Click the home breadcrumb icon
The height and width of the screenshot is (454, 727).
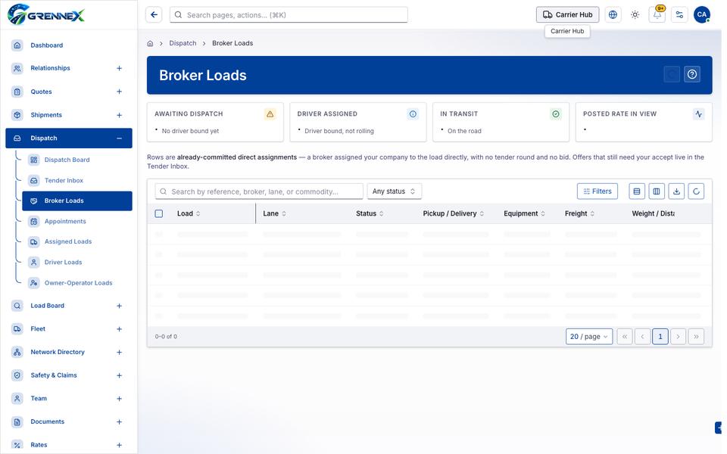point(150,44)
